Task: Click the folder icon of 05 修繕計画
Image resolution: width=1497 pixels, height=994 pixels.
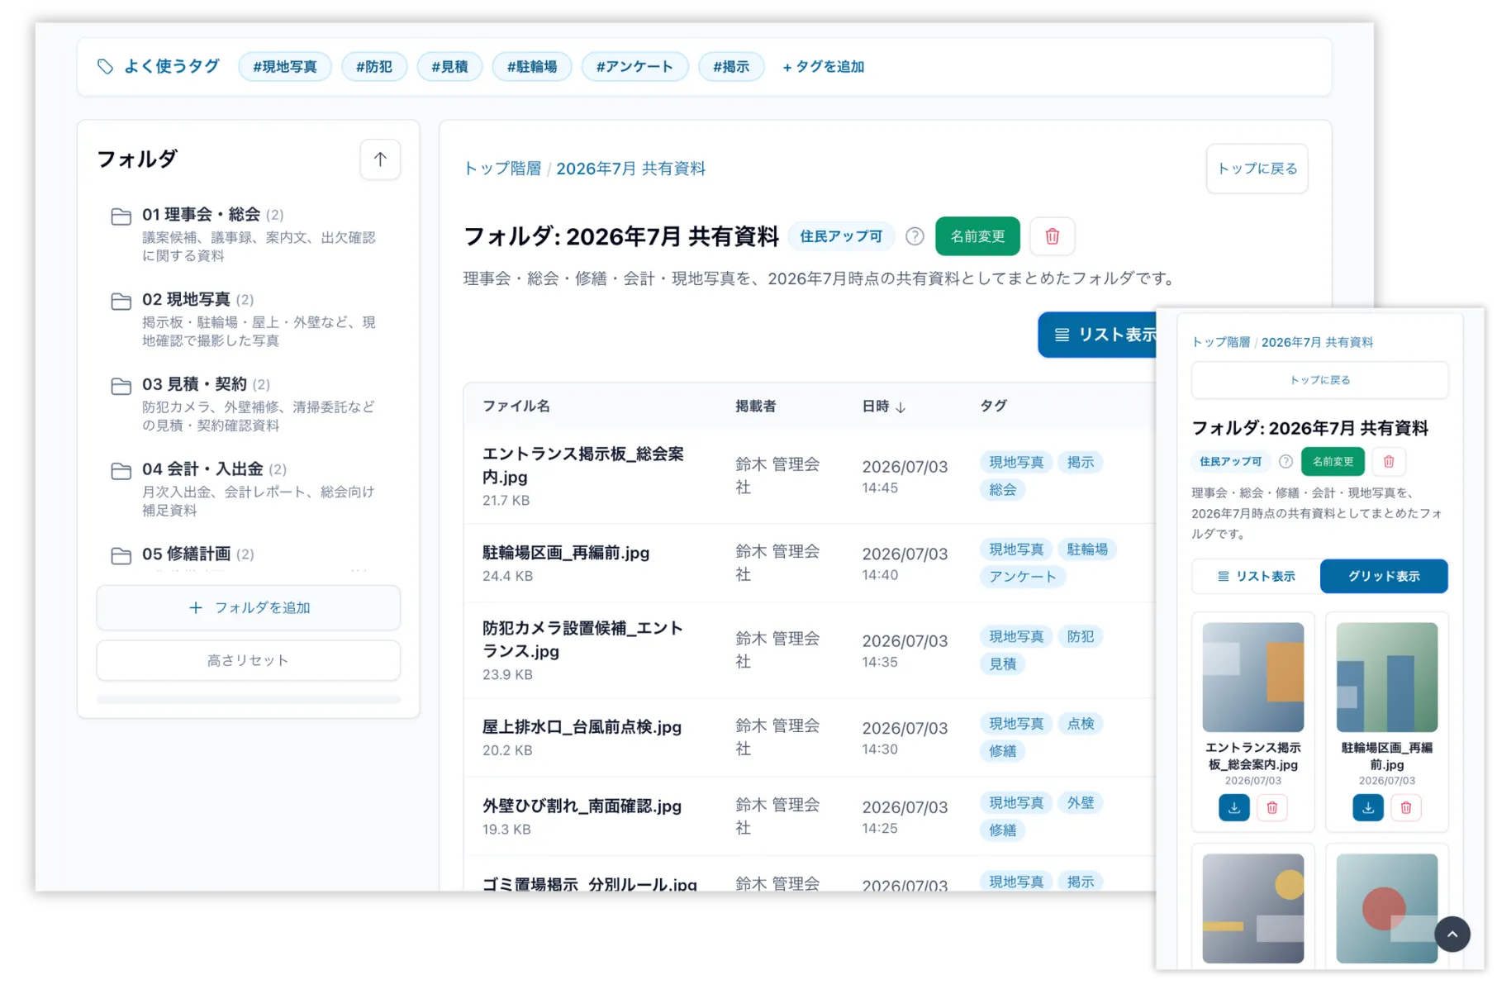Action: click(x=121, y=556)
